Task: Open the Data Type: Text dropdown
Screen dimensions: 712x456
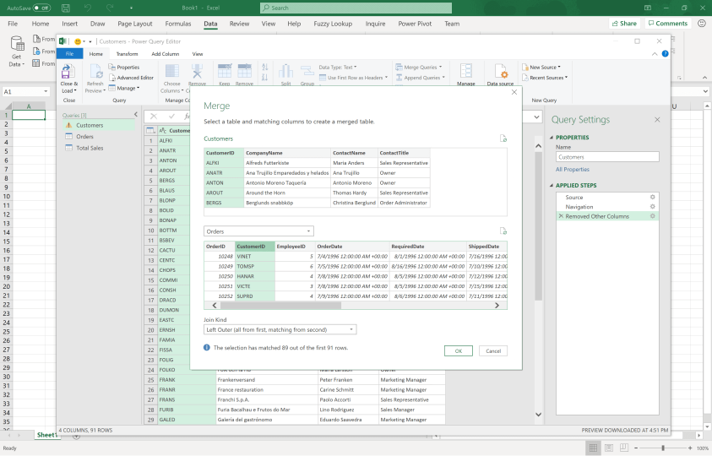Action: coord(337,68)
